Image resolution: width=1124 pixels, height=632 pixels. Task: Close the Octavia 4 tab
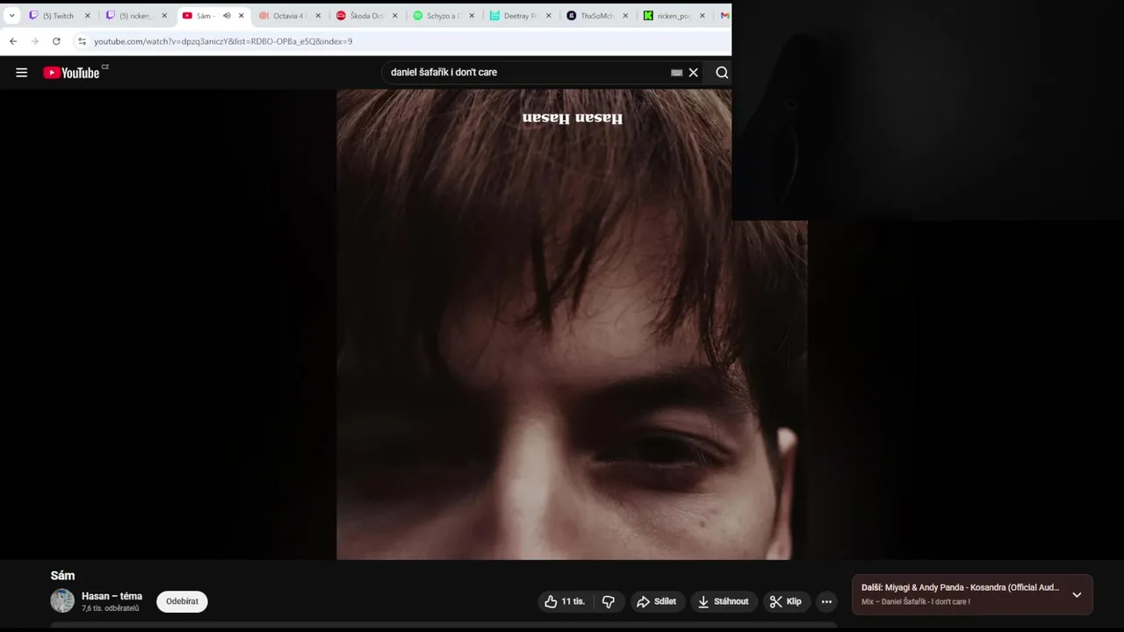pos(318,16)
